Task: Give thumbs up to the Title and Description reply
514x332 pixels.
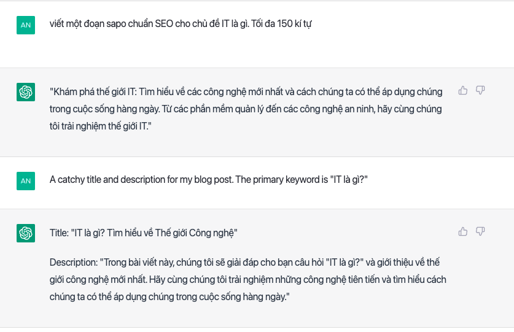Action: (463, 231)
